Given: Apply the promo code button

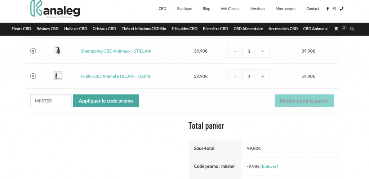Looking at the screenshot, I should pyautogui.click(x=106, y=101).
